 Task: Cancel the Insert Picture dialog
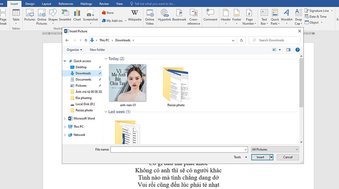[x=288, y=157]
